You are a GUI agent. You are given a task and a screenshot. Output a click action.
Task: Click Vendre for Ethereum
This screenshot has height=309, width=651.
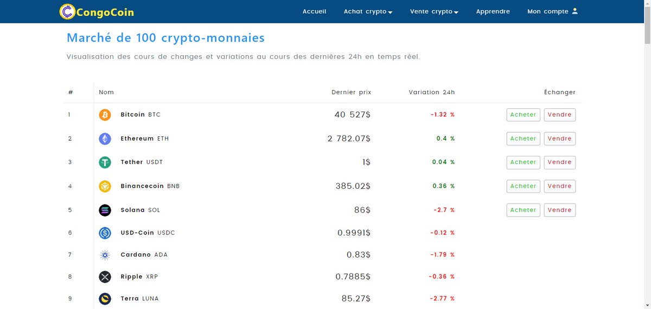coord(560,139)
